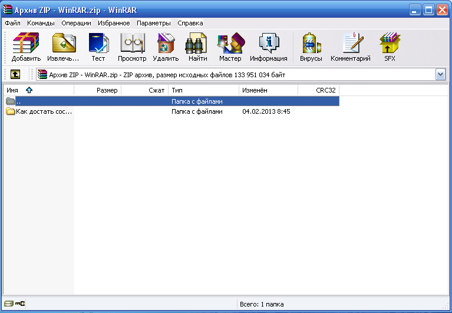Open the Параметры menu
Image resolution: width=452 pixels, height=313 pixels.
154,23
